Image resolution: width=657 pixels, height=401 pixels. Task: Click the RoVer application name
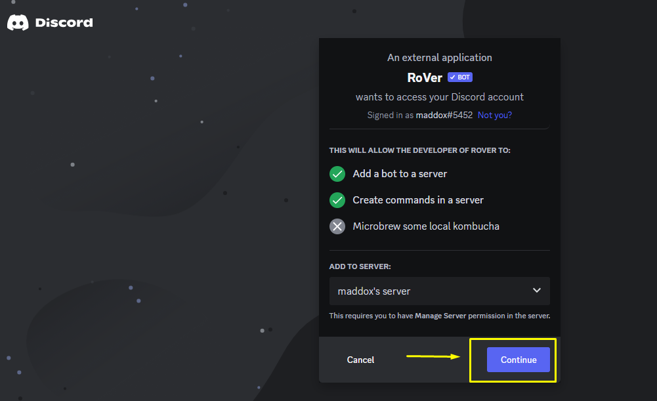425,77
